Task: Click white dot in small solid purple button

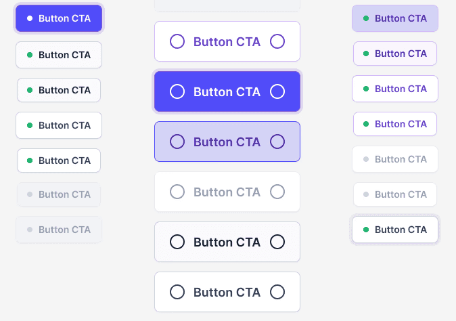Action: pyautogui.click(x=30, y=18)
